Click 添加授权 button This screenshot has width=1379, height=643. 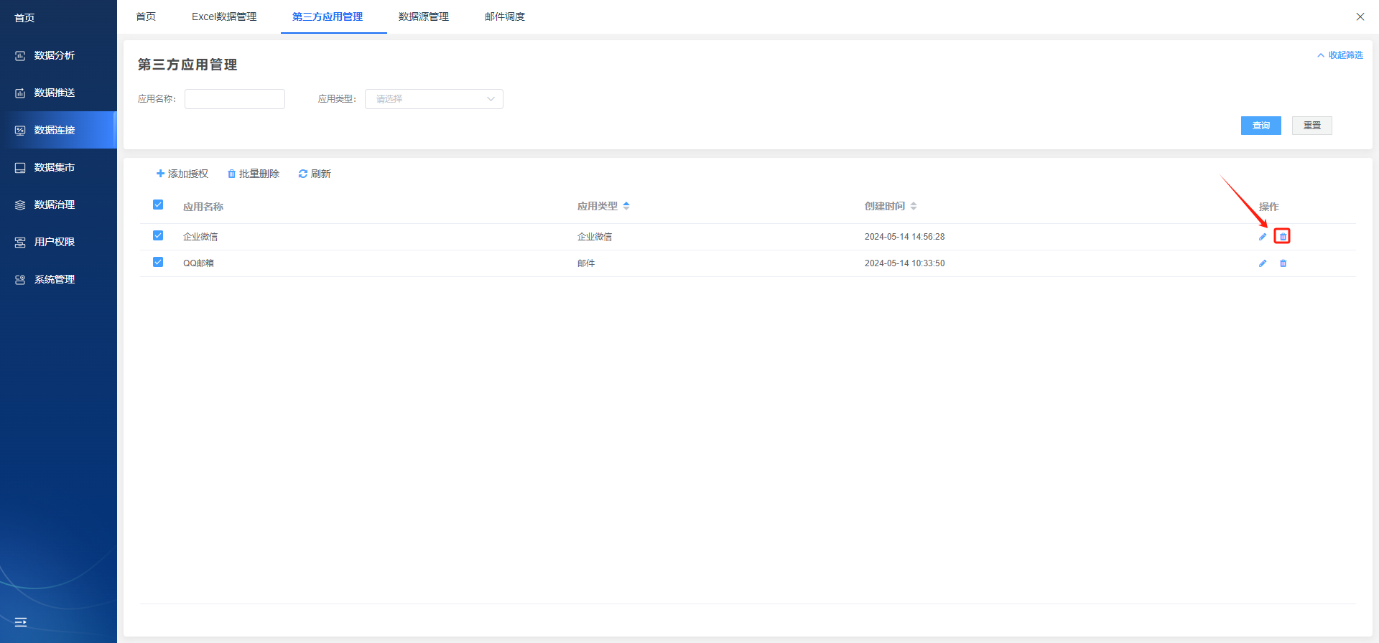(182, 174)
